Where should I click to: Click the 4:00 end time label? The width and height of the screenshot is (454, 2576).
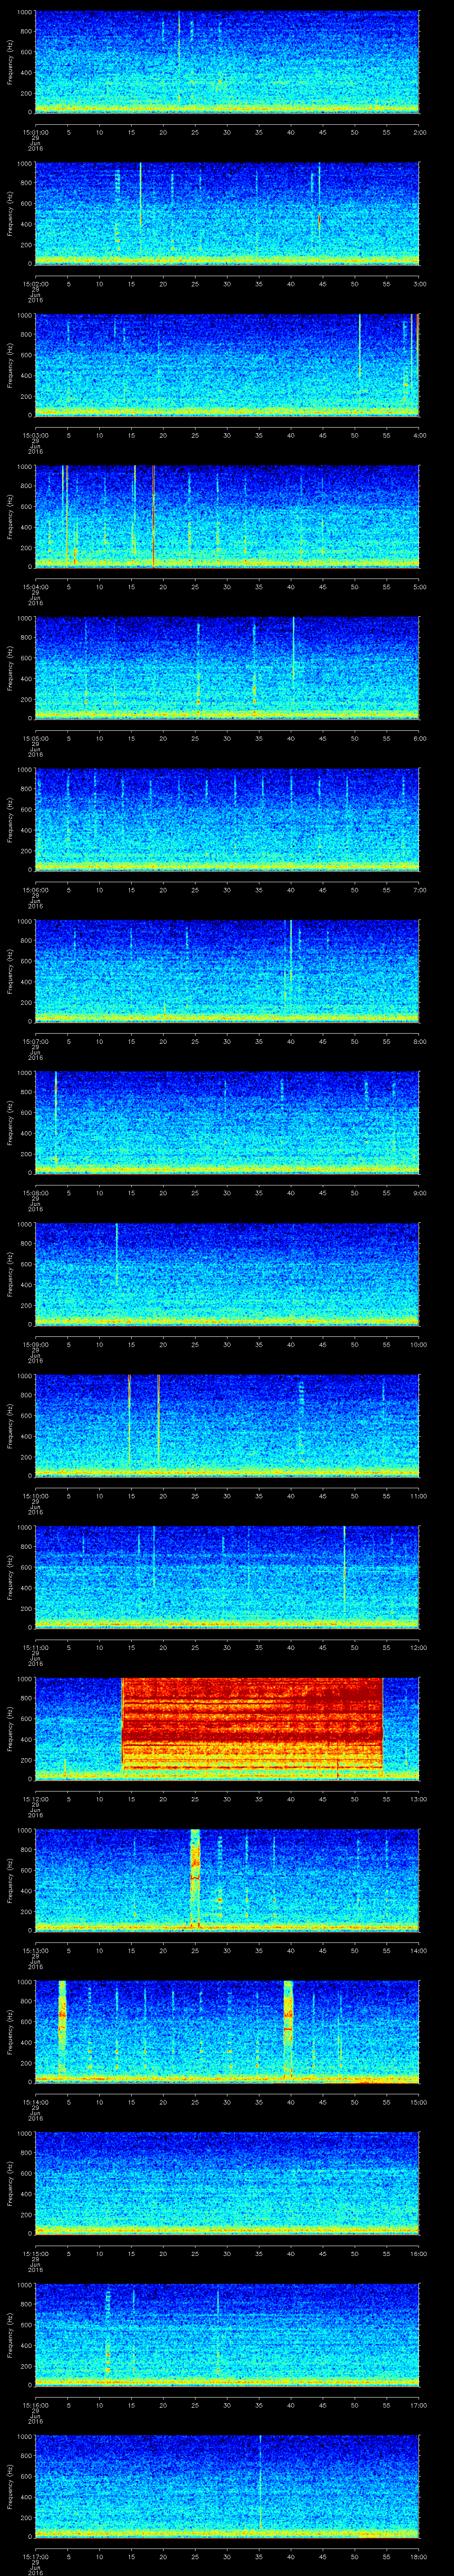point(419,435)
